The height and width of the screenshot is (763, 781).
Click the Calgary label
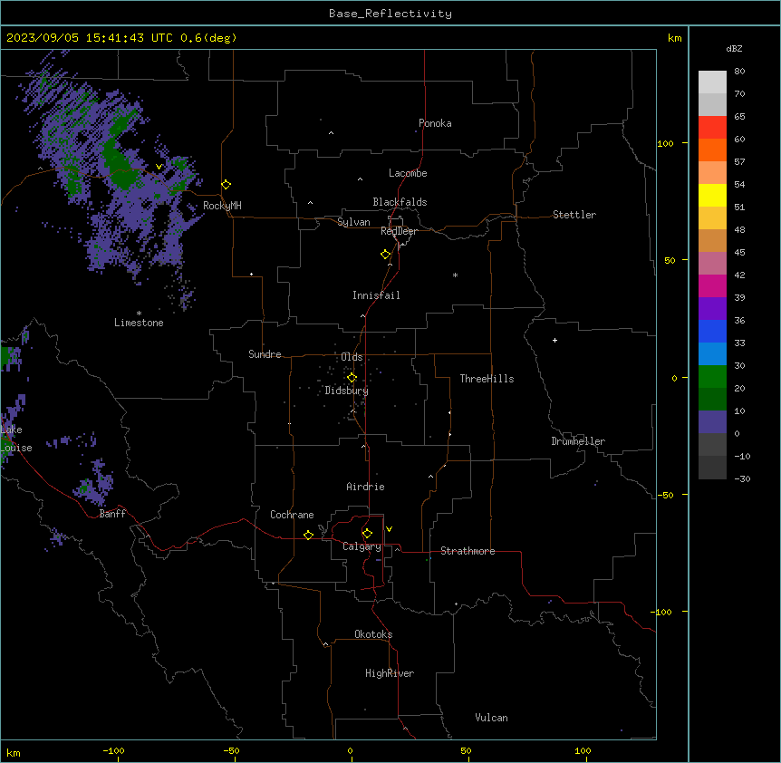tap(362, 546)
